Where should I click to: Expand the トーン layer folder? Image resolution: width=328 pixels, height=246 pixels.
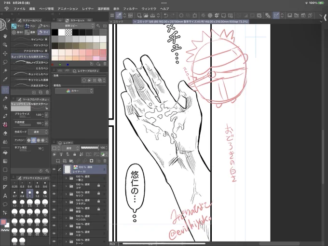click(66, 242)
